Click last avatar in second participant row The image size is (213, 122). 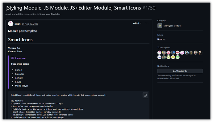[177, 57]
